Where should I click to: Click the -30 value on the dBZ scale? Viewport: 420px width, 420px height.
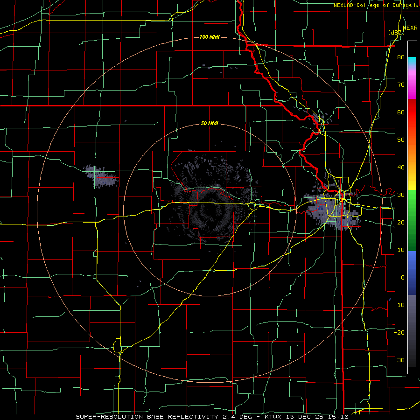pyautogui.click(x=399, y=360)
